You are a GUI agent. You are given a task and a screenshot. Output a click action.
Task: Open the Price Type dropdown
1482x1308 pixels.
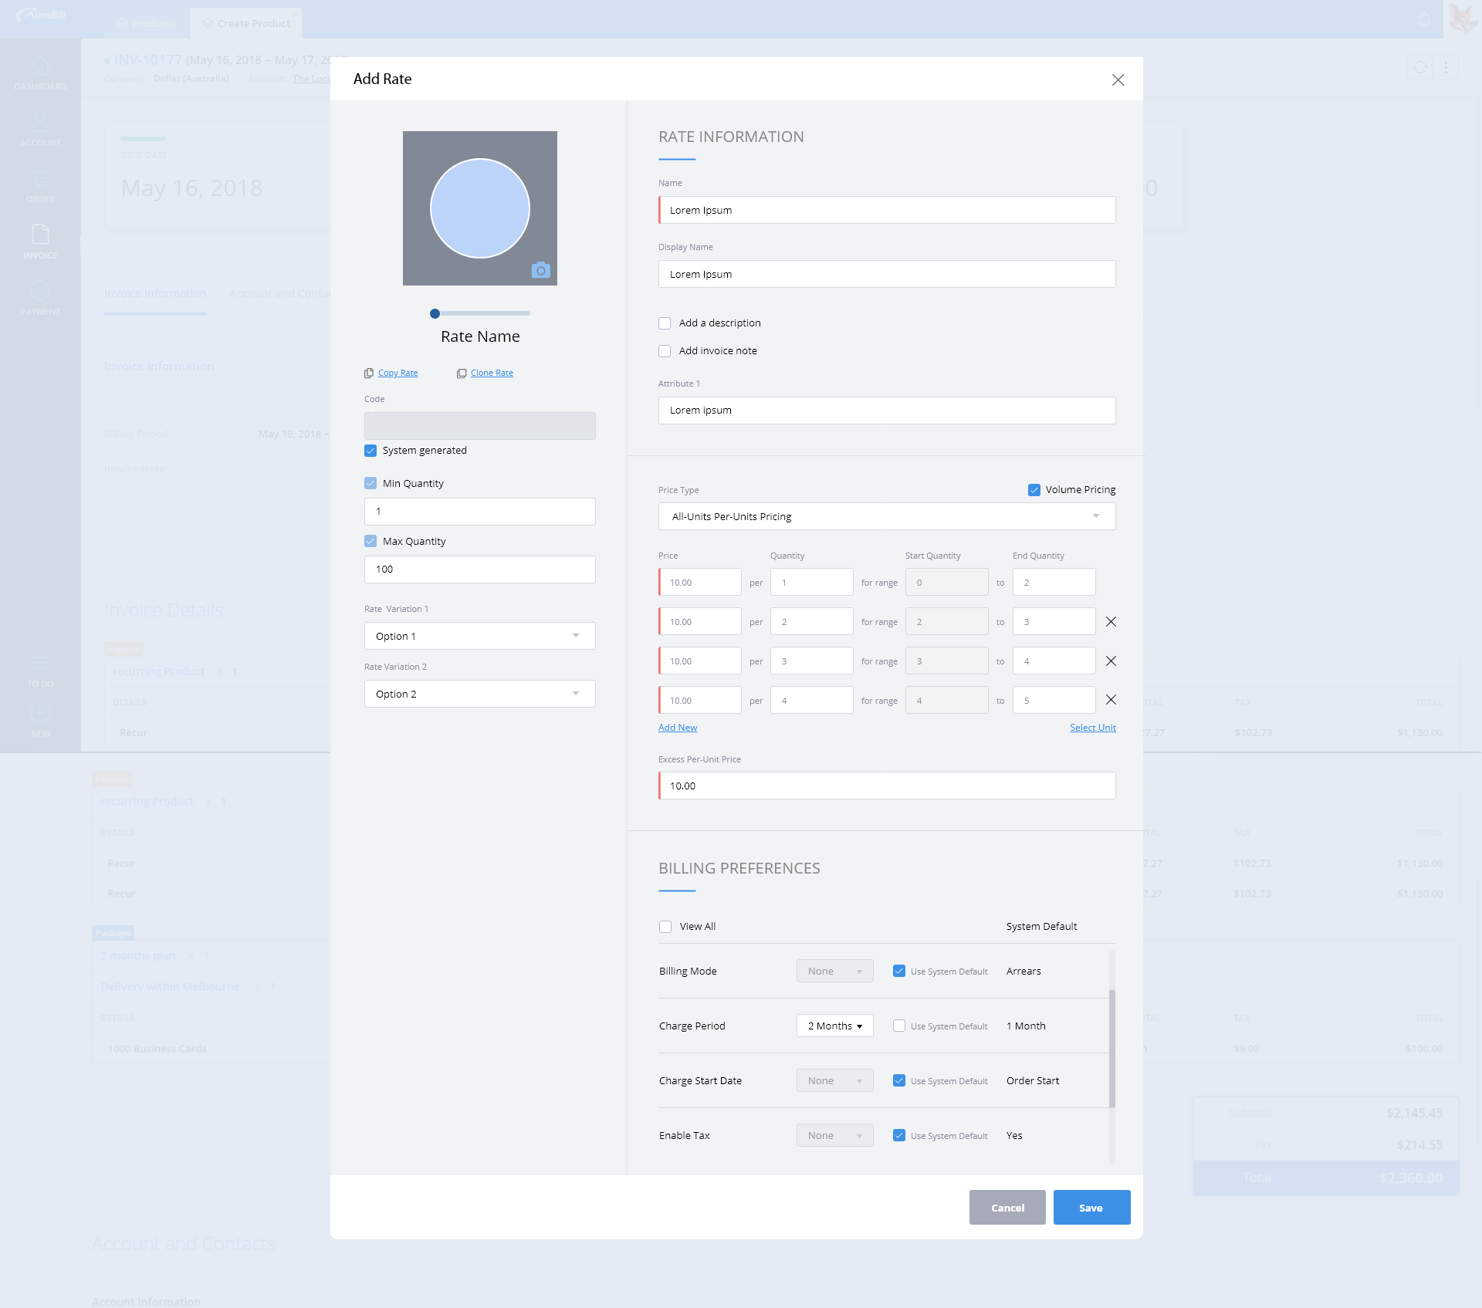[x=886, y=516]
